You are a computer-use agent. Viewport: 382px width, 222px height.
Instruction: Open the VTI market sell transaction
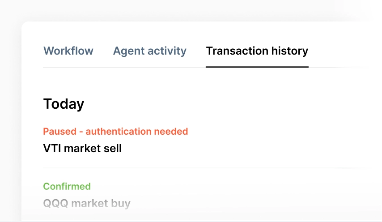(82, 148)
